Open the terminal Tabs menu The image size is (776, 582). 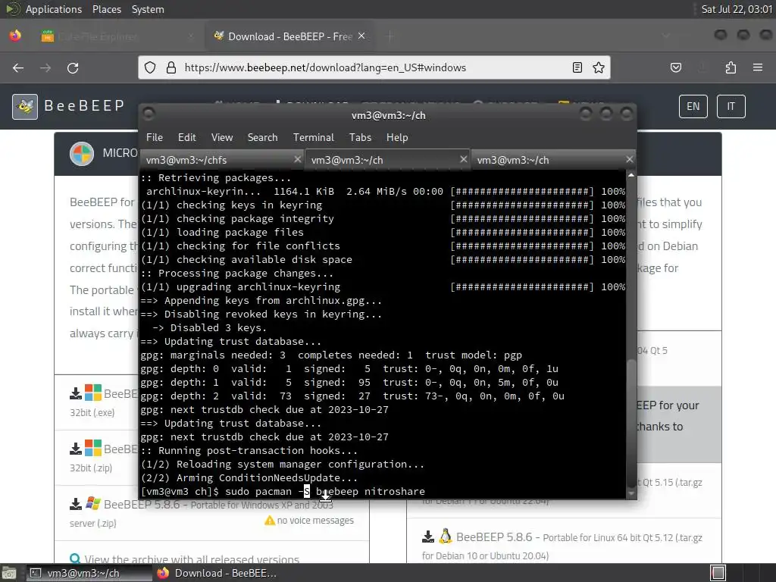click(x=360, y=138)
